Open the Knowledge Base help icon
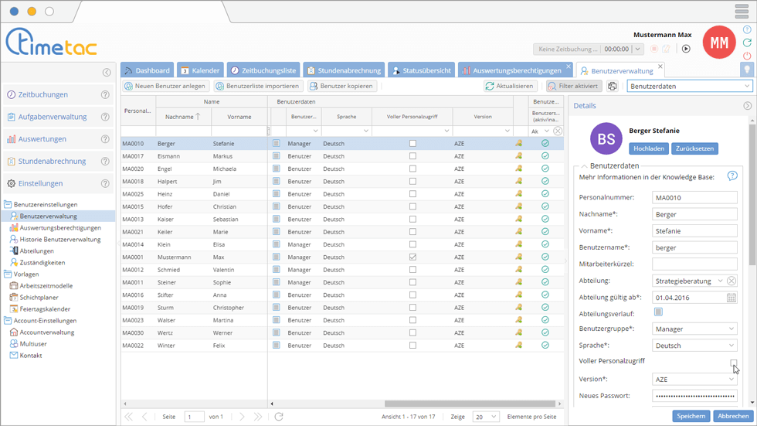Screen dimensions: 757x426 pyautogui.click(x=732, y=176)
